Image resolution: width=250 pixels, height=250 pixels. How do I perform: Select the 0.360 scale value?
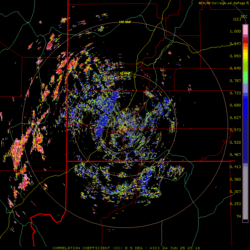click(235, 179)
